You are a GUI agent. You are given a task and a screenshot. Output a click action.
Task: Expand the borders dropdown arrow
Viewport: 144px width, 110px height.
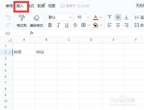click(89, 25)
